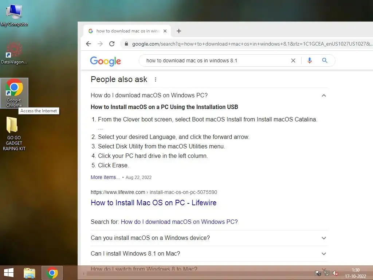
Task: Click the muted volume tray icon
Action: (x=335, y=273)
